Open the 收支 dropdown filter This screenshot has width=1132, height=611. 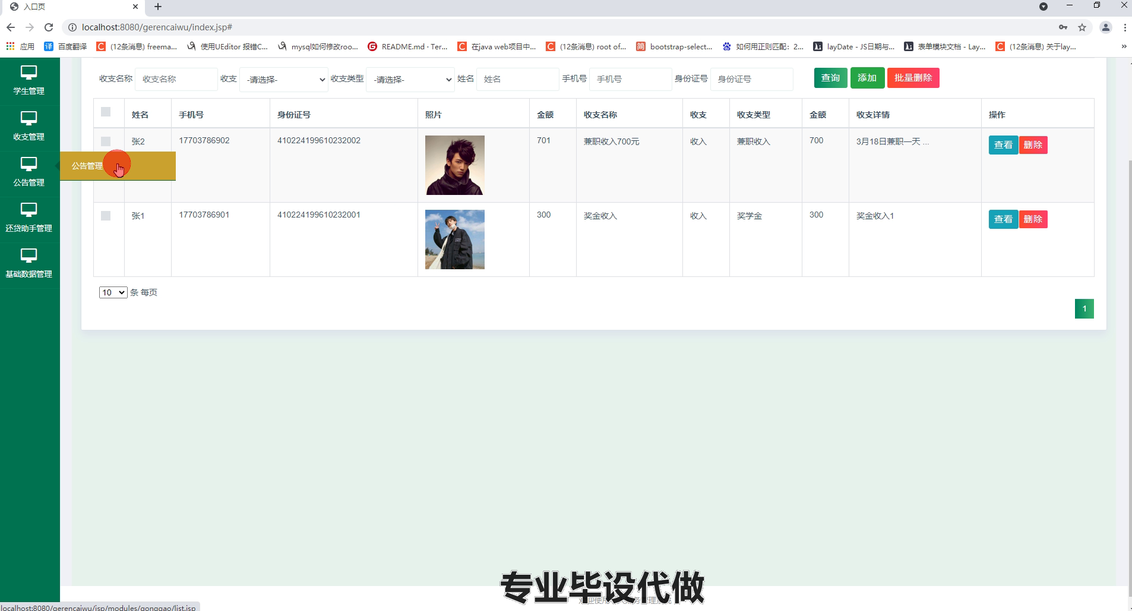[283, 79]
